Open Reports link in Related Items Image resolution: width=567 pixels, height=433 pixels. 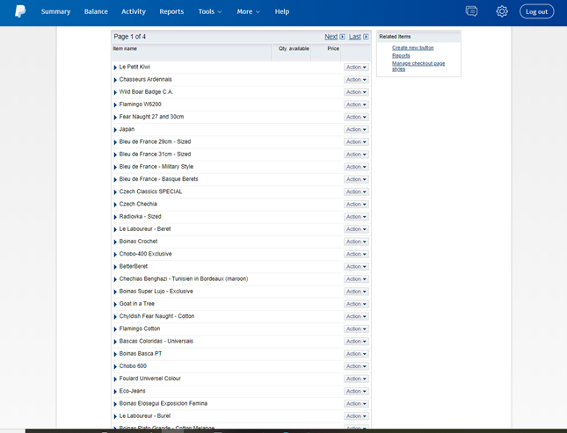point(401,55)
